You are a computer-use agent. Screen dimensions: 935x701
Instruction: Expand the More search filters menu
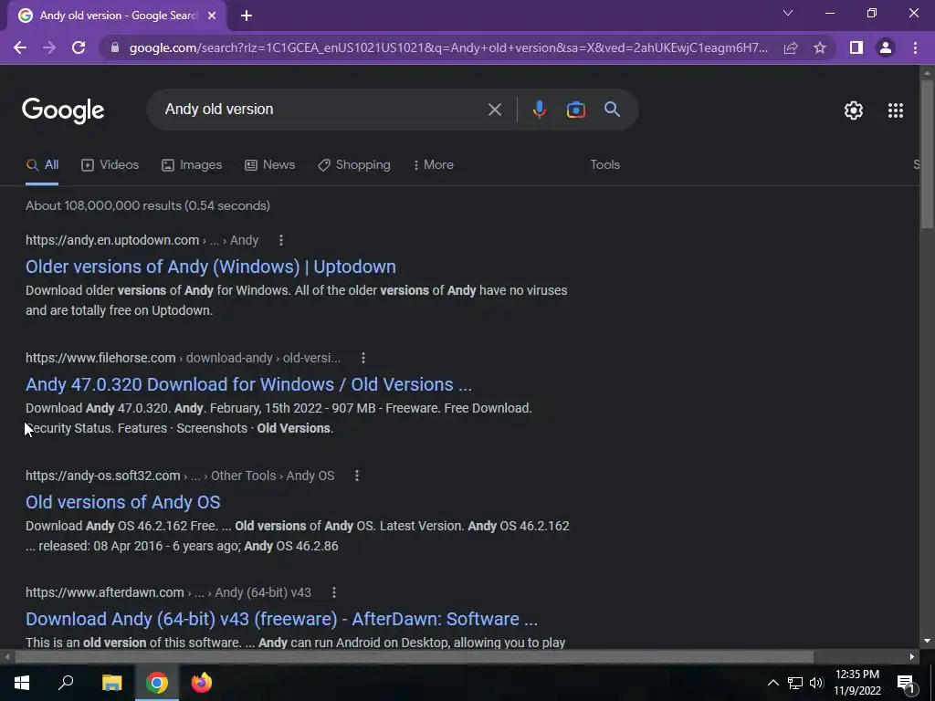(x=434, y=165)
